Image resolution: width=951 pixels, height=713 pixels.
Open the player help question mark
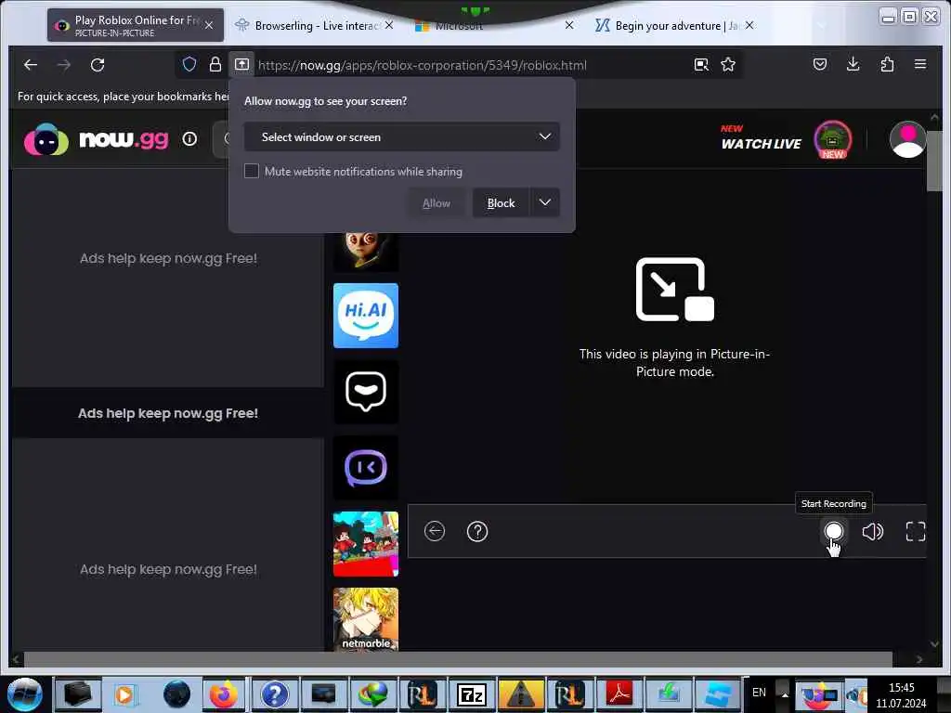pyautogui.click(x=477, y=531)
